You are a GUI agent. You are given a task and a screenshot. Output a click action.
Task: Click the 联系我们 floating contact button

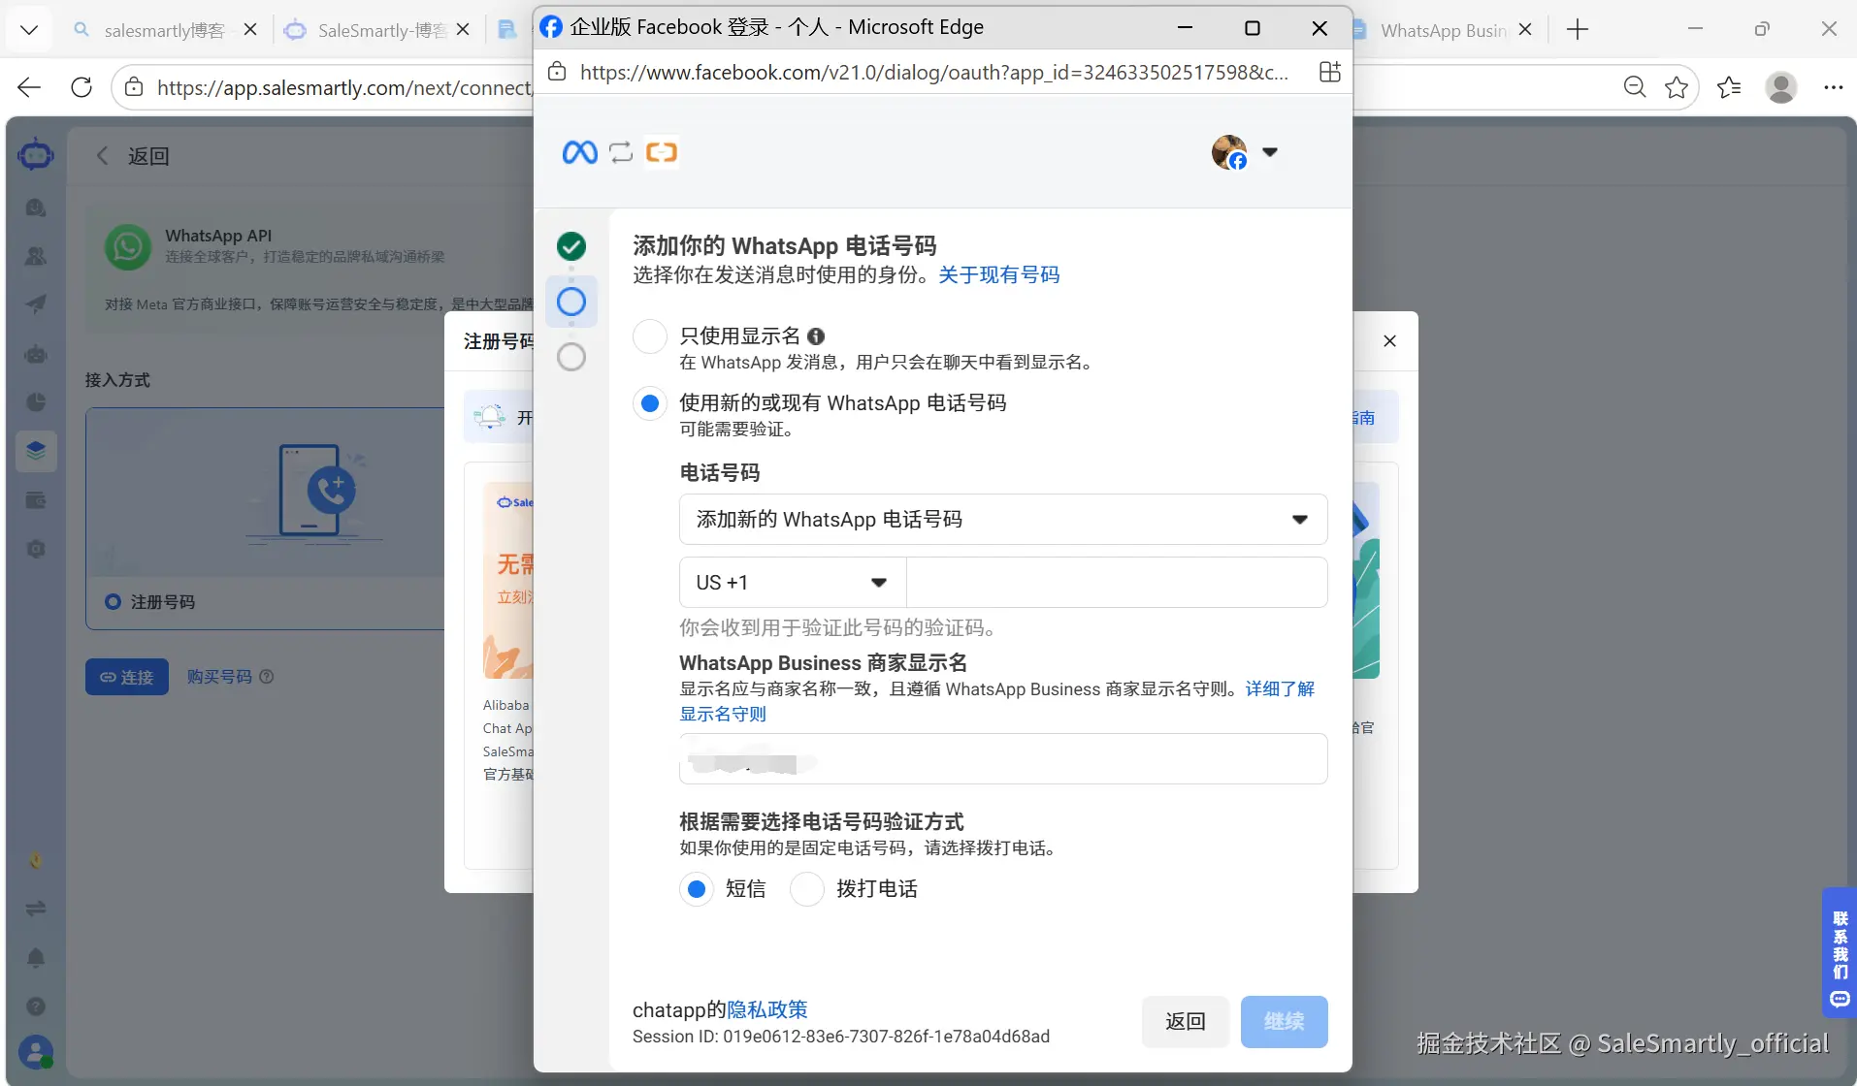[1840, 952]
